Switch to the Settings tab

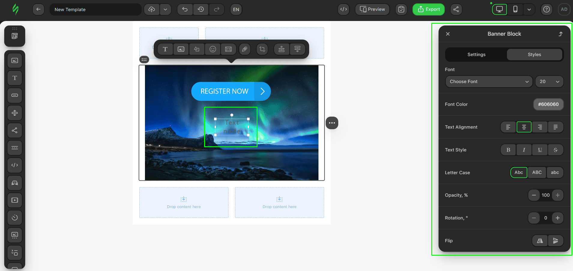[476, 55]
